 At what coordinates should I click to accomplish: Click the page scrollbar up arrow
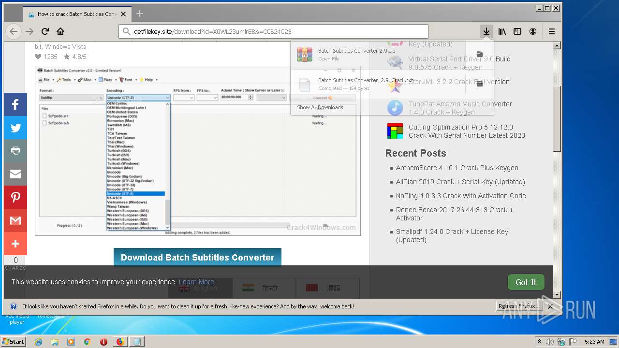pyautogui.click(x=557, y=45)
